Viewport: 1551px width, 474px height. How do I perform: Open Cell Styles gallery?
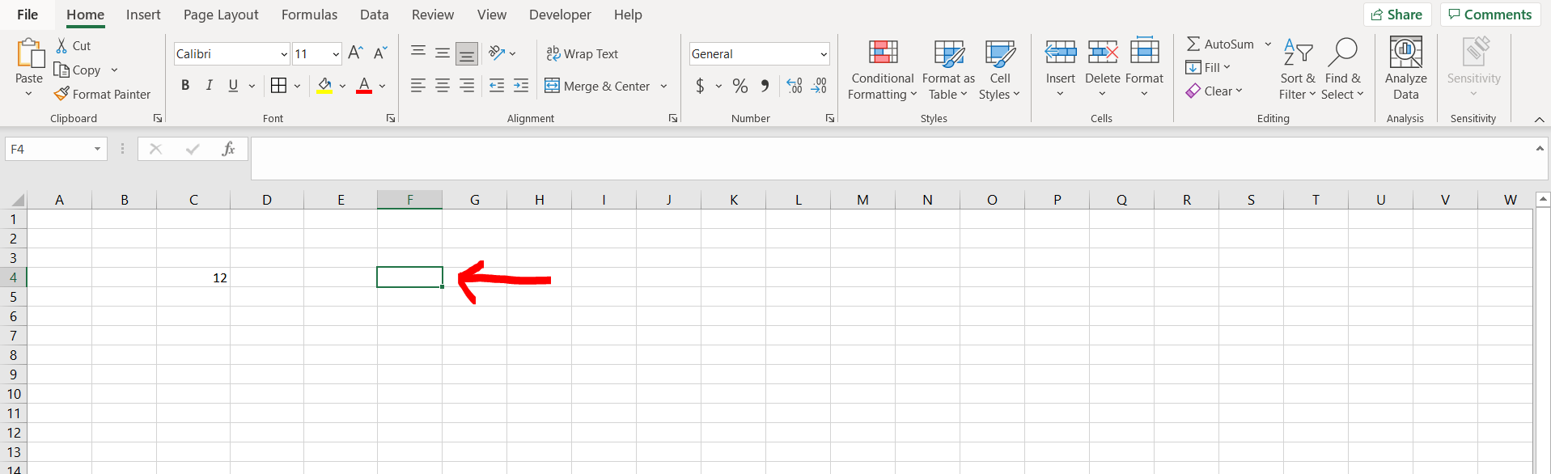(x=1000, y=70)
